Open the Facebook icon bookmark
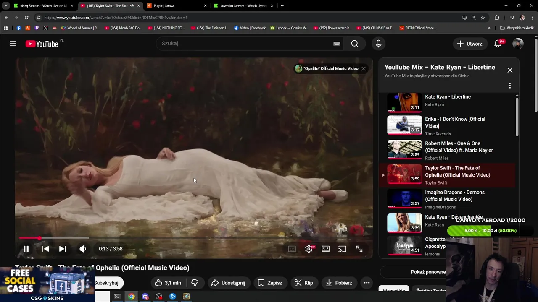This screenshot has width=538, height=302. click(x=18, y=28)
